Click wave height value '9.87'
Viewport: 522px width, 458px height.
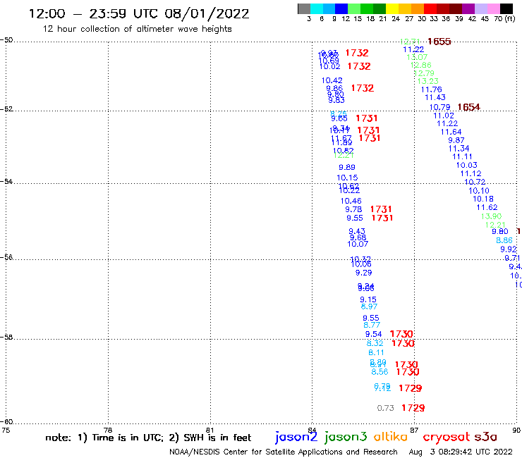tap(456, 140)
